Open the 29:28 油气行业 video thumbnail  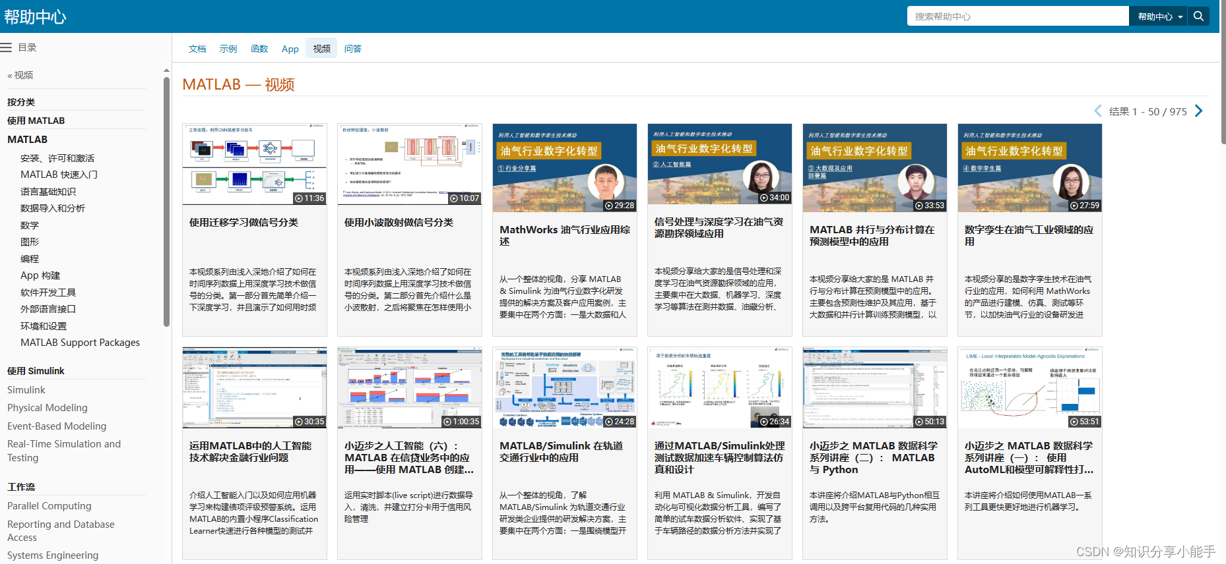(x=564, y=168)
